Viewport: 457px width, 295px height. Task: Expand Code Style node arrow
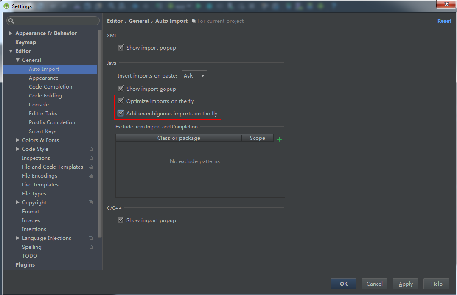17,149
